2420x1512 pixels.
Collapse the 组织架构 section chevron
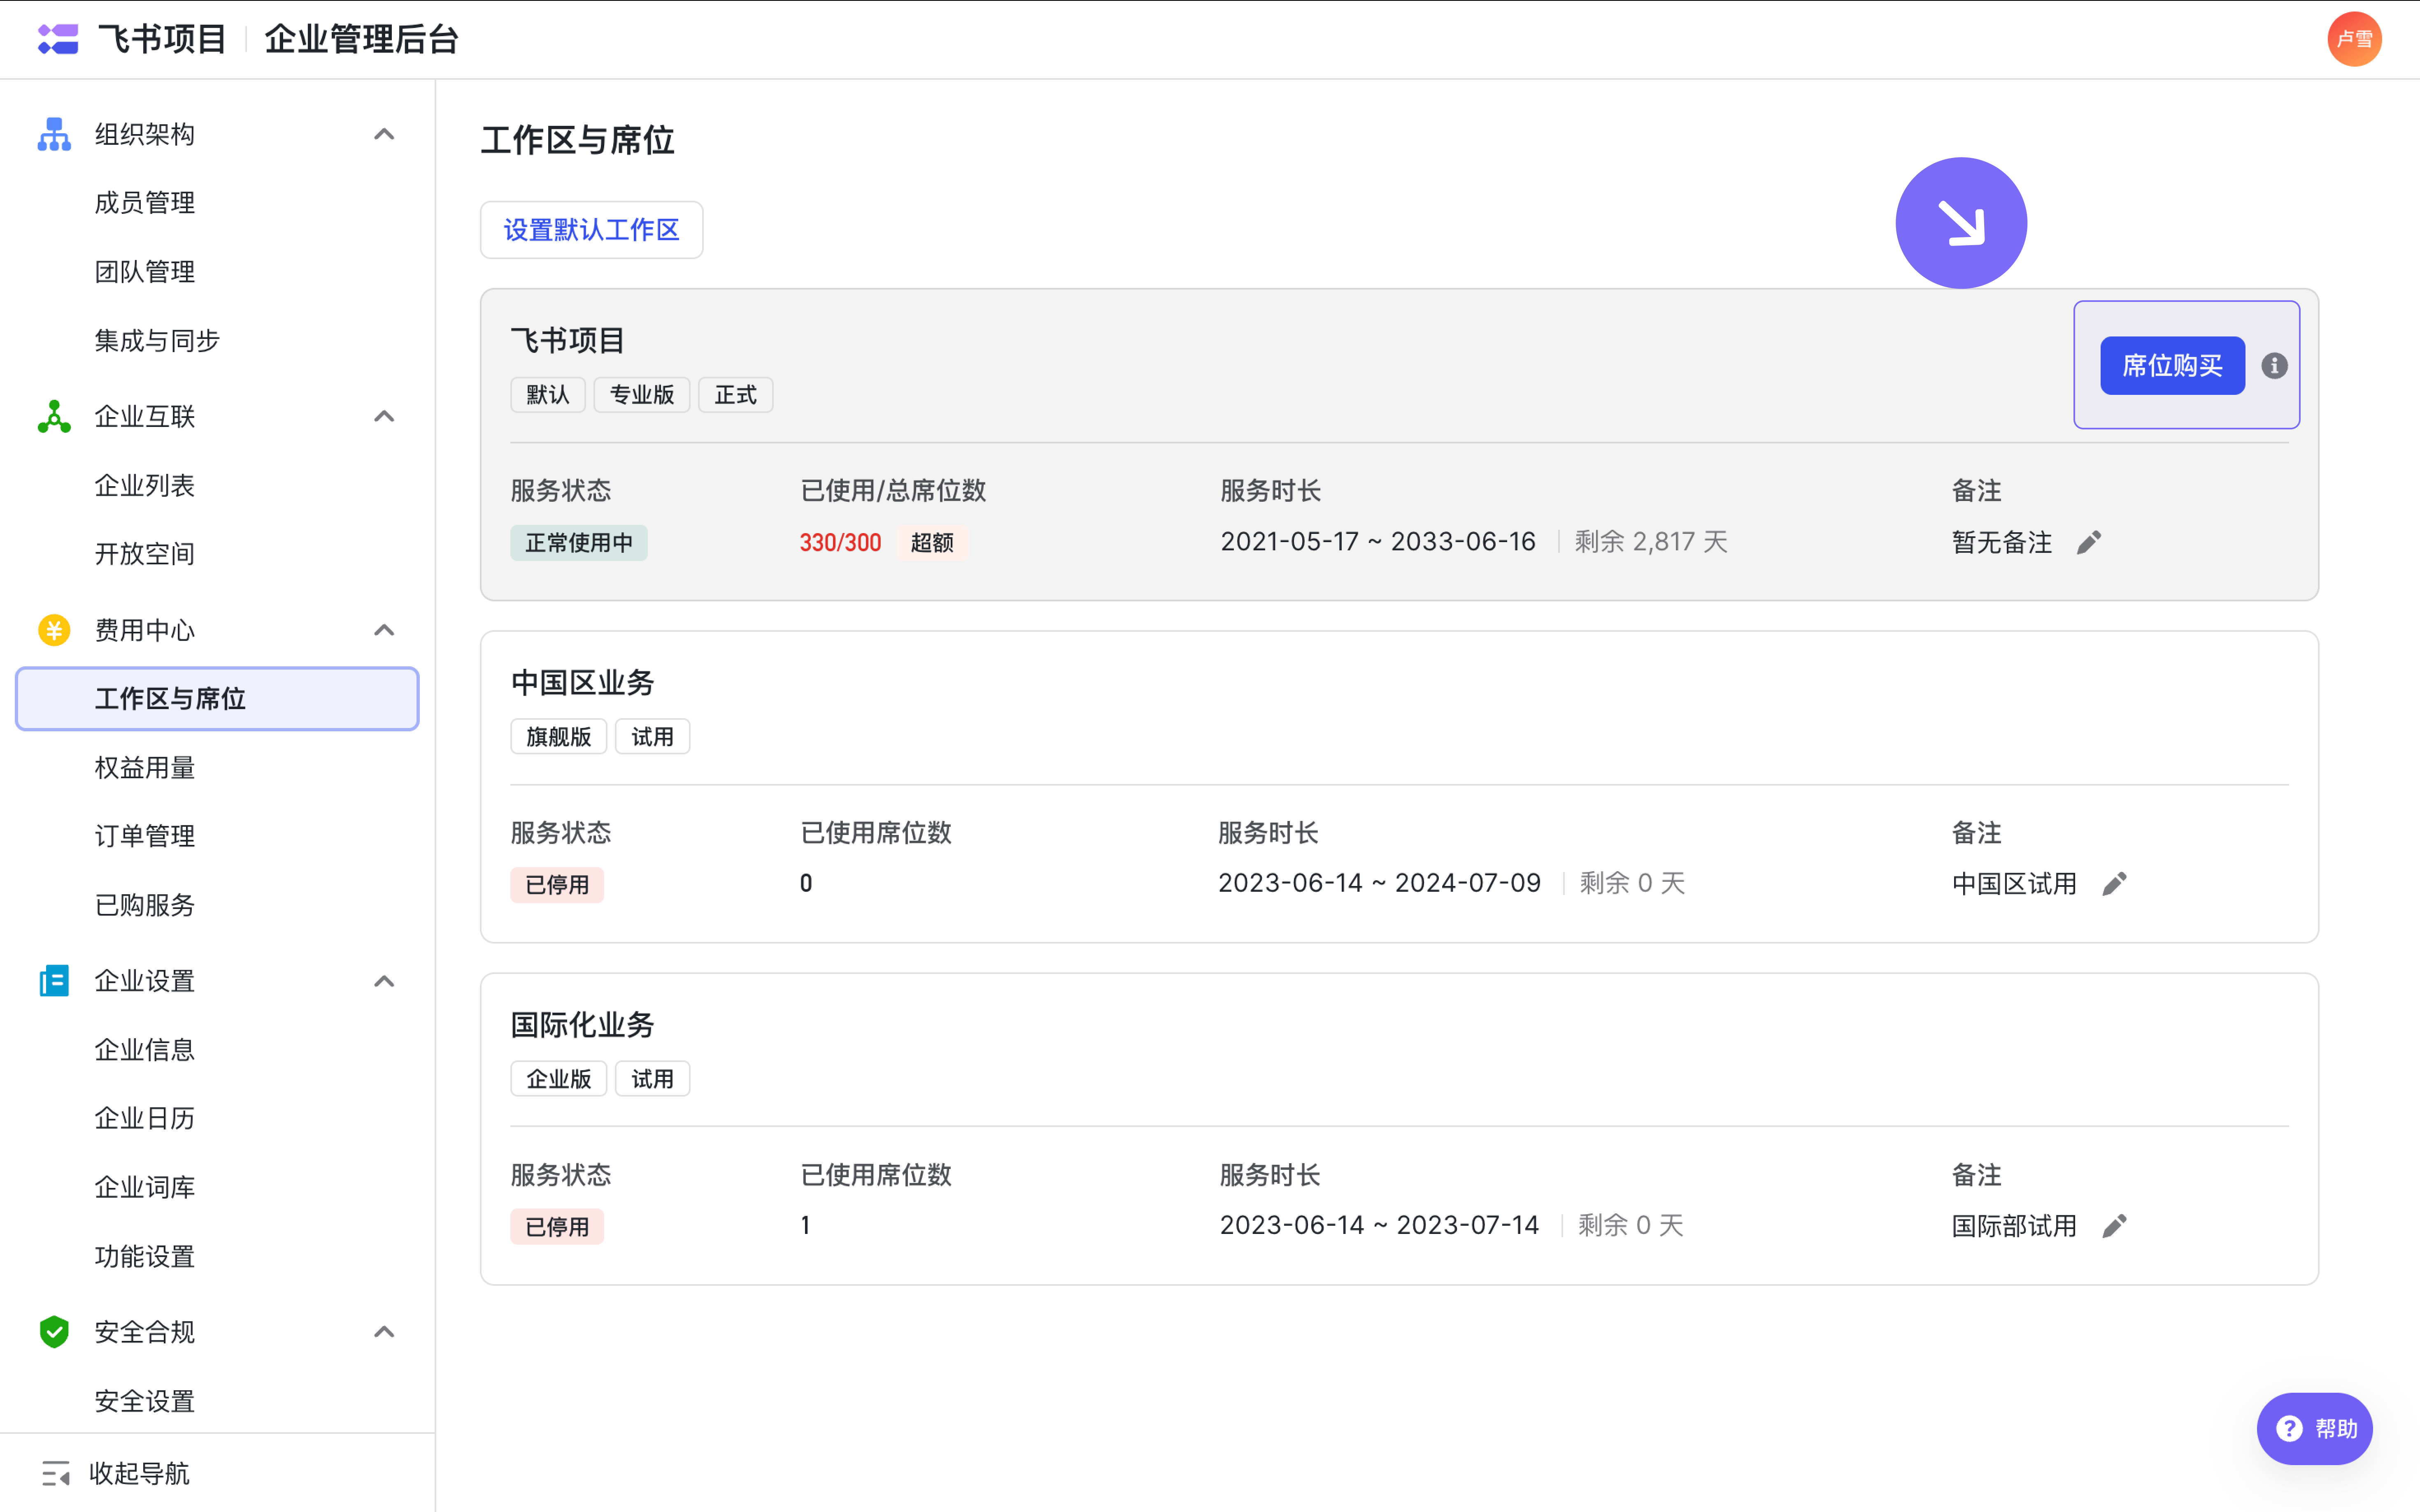coord(384,134)
